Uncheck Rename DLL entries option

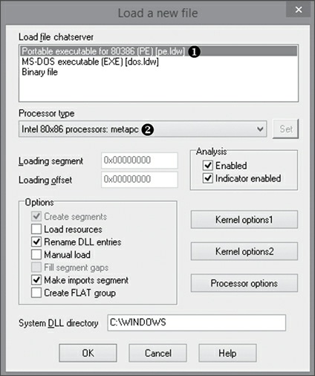click(x=36, y=242)
